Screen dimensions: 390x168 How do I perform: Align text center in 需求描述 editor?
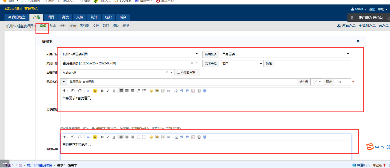click(x=127, y=91)
